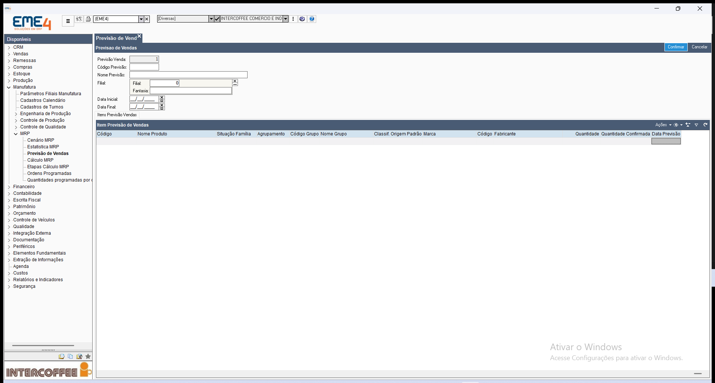
Task: Collapse the Manufatura tree node
Action: point(9,87)
